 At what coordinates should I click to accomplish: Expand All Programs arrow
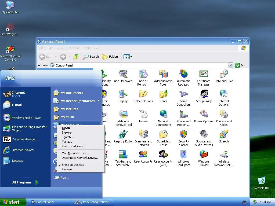[37, 182]
